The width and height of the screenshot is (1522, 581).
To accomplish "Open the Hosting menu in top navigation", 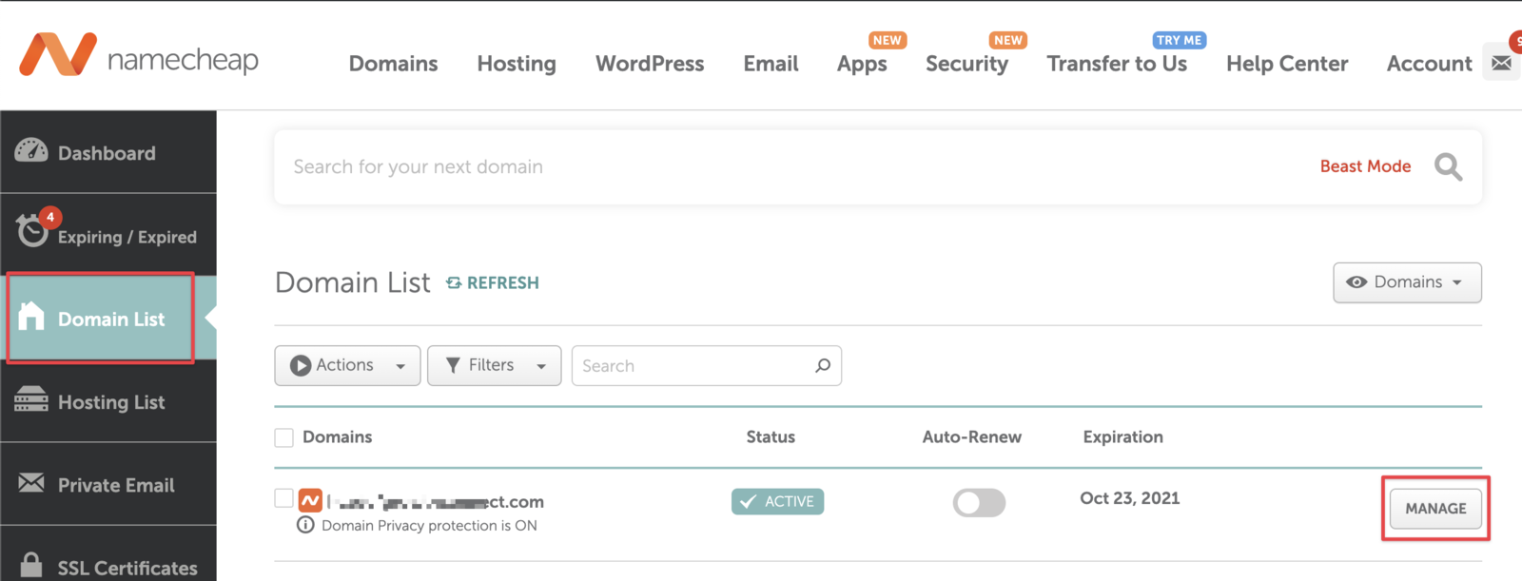I will (x=517, y=64).
